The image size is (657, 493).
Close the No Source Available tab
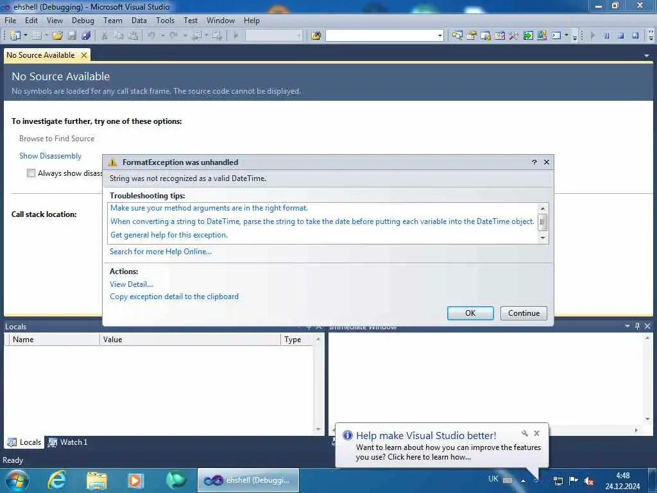click(x=84, y=55)
